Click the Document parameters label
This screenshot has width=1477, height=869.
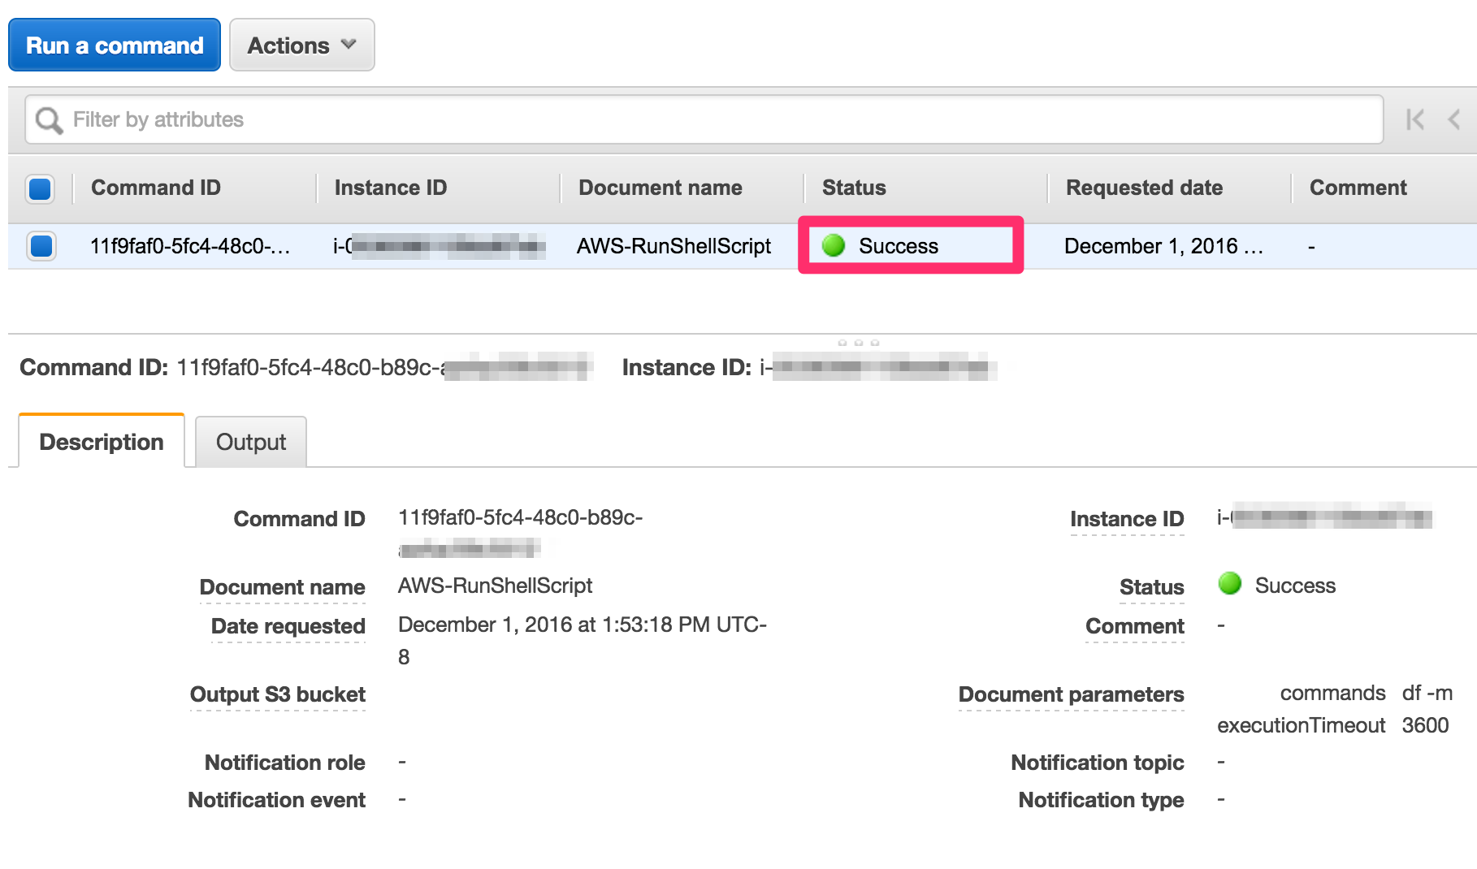(x=1071, y=694)
